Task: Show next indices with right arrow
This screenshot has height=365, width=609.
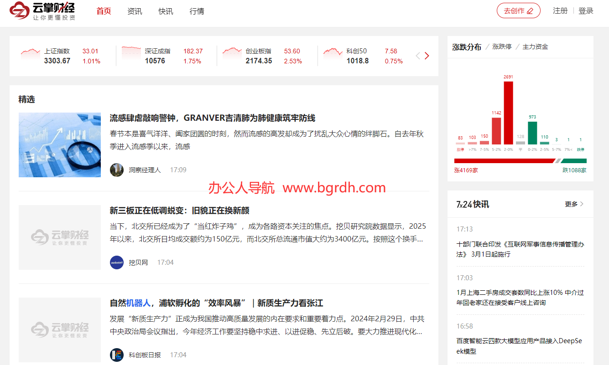Action: (x=427, y=56)
